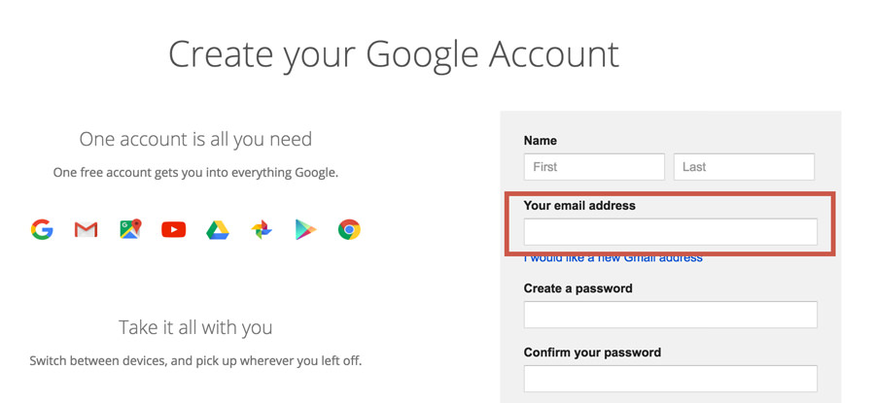Click the 'Your email address' label
This screenshot has height=403, width=875.
pos(579,206)
